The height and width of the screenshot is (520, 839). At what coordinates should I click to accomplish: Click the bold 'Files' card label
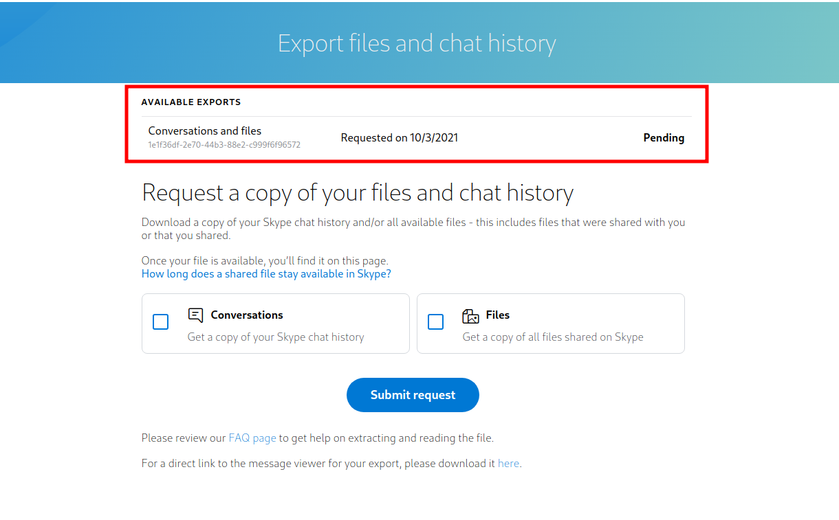(x=498, y=315)
